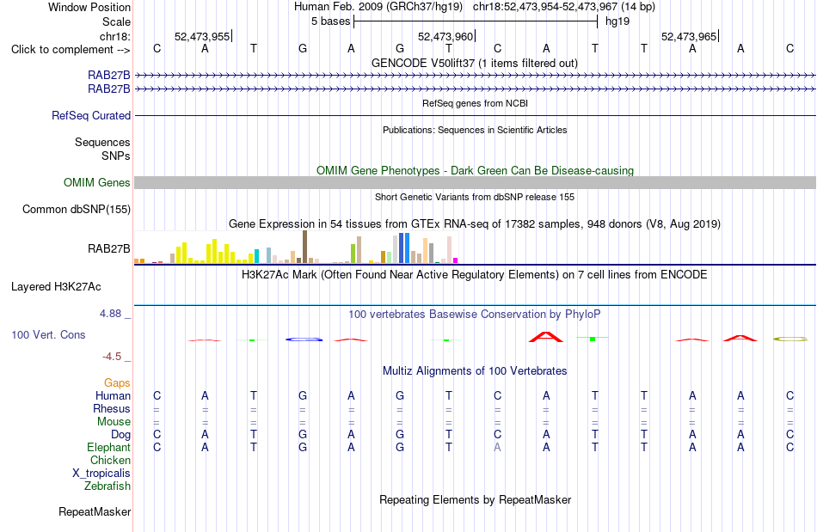Select the 'Human' alignment row label

tap(113, 395)
